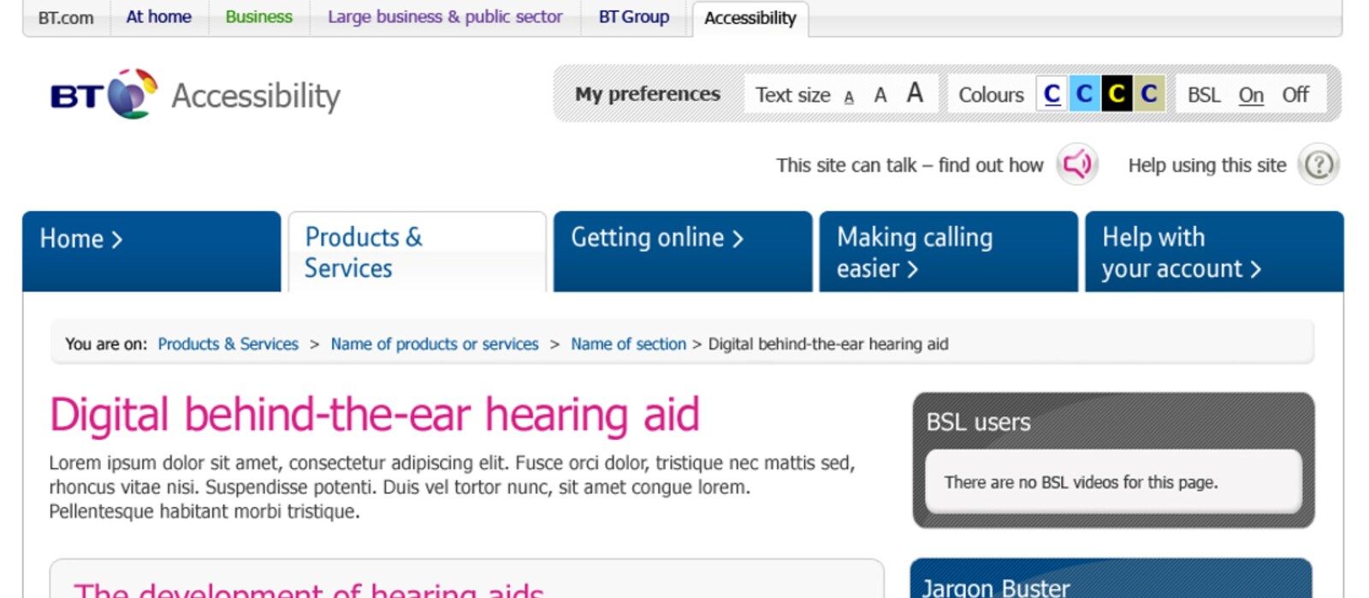Open Getting online navigation item

683,251
